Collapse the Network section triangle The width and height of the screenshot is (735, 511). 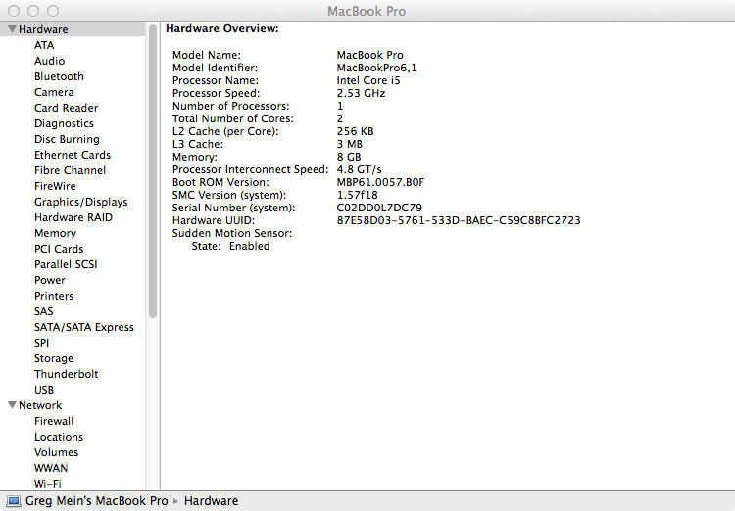pos(12,405)
